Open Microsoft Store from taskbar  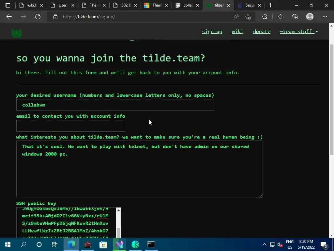[x=103, y=244]
